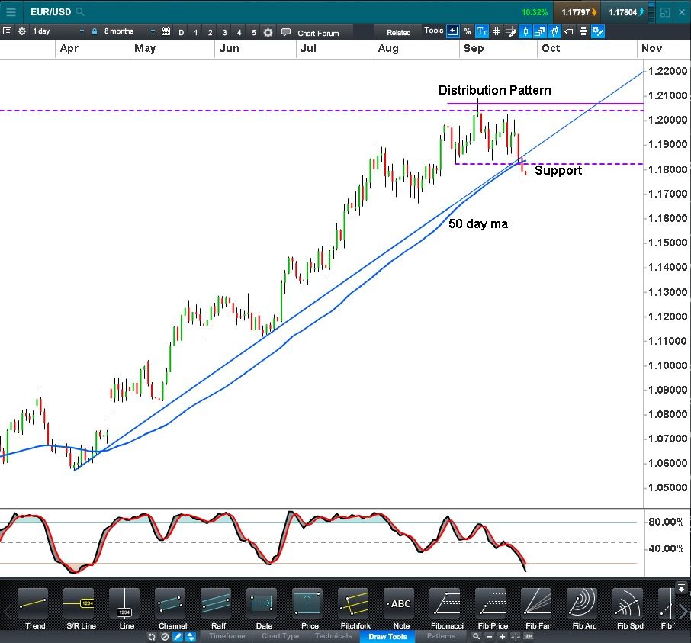Click the Distribution Pattern annotation

pos(494,90)
